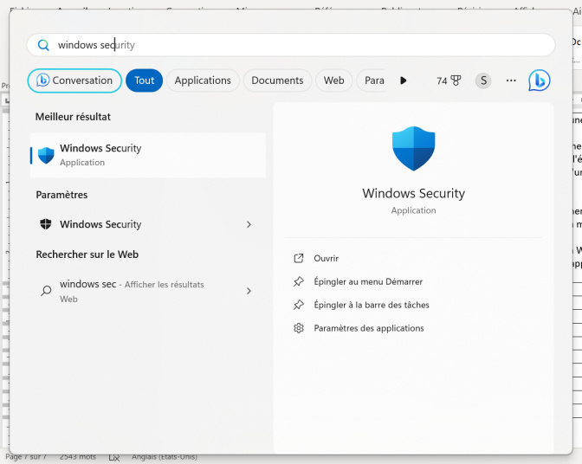Image resolution: width=582 pixels, height=464 pixels.
Task: Open the Bing Conversation chip
Action: 74,81
